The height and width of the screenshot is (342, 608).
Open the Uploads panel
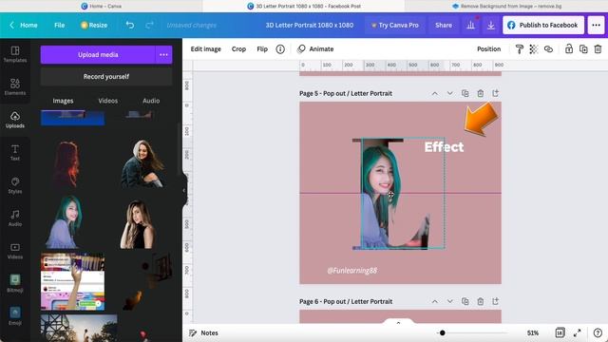click(x=15, y=120)
